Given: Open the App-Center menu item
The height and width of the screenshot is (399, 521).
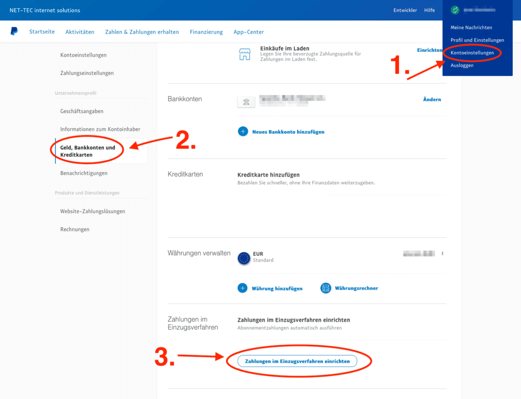Looking at the screenshot, I should (248, 31).
